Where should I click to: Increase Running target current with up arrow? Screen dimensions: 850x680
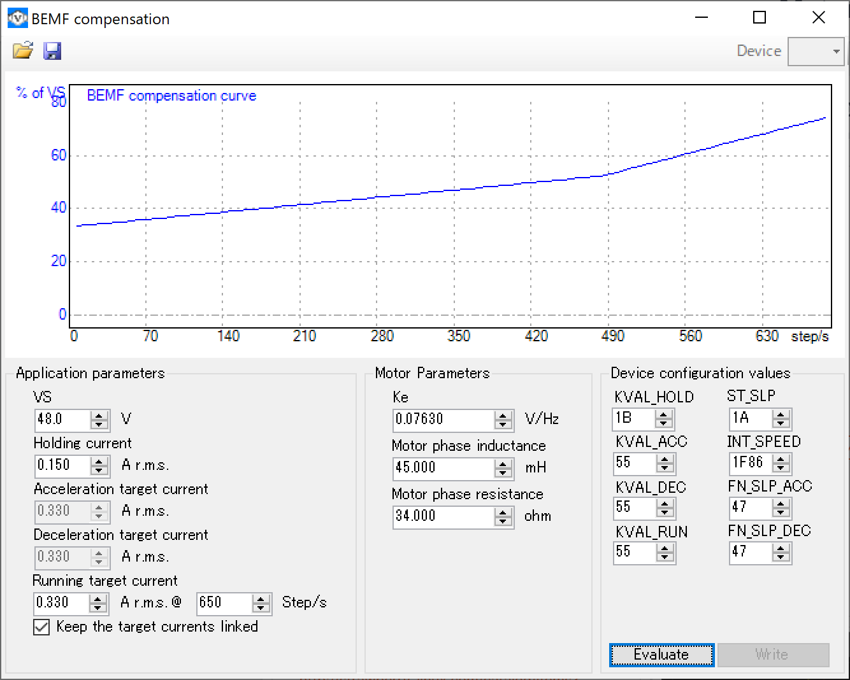[x=99, y=599]
